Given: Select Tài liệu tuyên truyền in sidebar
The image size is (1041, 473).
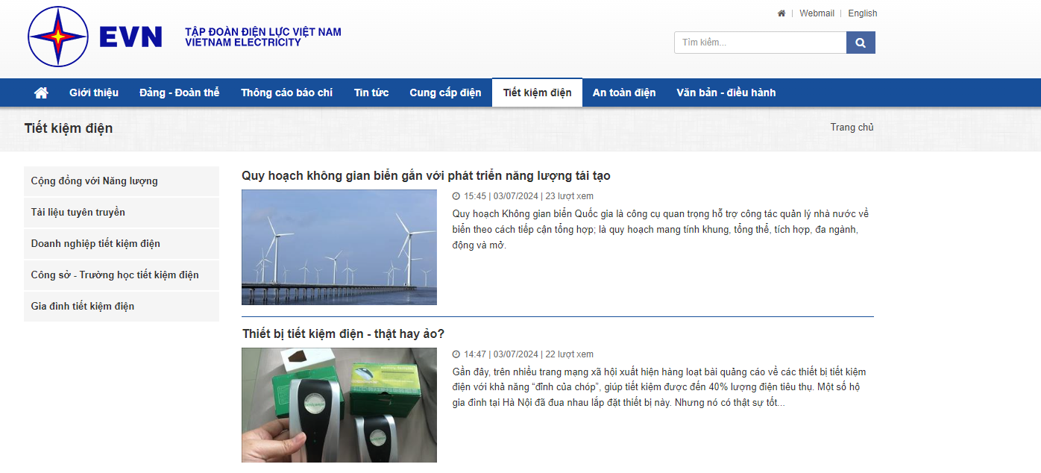Looking at the screenshot, I should tap(78, 213).
